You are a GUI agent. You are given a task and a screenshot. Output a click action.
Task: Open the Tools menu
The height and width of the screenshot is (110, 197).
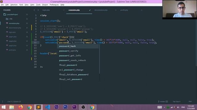[x=38, y=5]
